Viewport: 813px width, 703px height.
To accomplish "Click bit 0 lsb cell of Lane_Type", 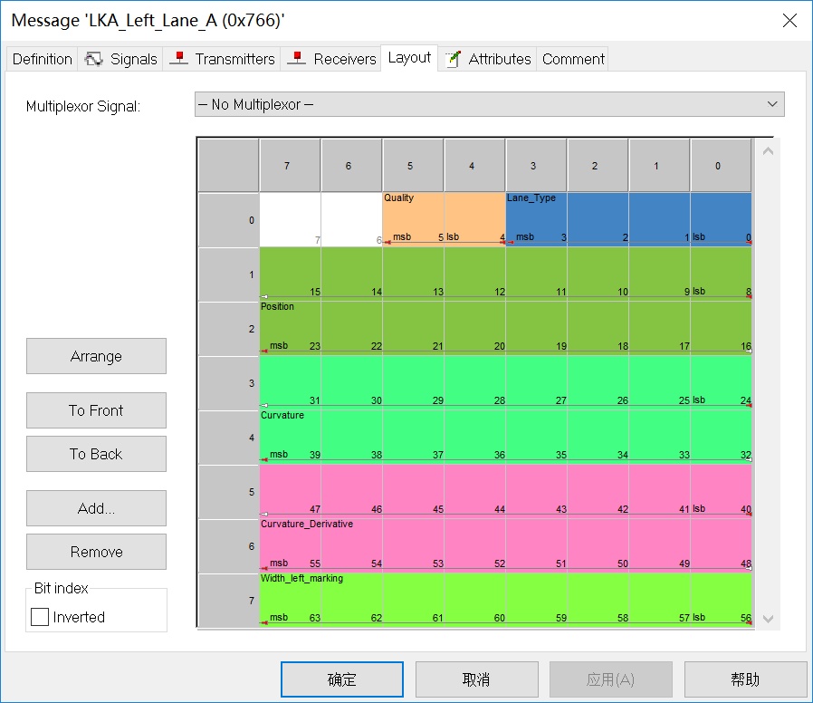I will tap(722, 219).
